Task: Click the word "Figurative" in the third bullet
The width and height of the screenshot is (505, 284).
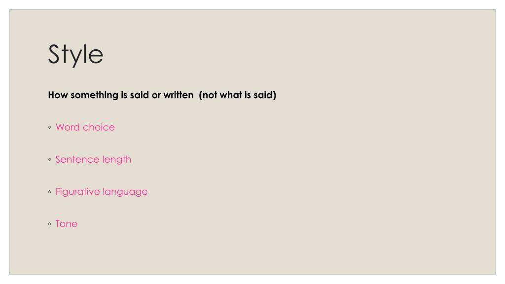Action: tap(77, 192)
